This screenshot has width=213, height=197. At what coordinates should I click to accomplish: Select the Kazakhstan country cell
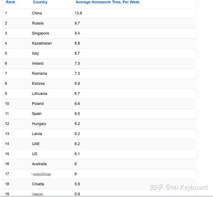(x=42, y=43)
